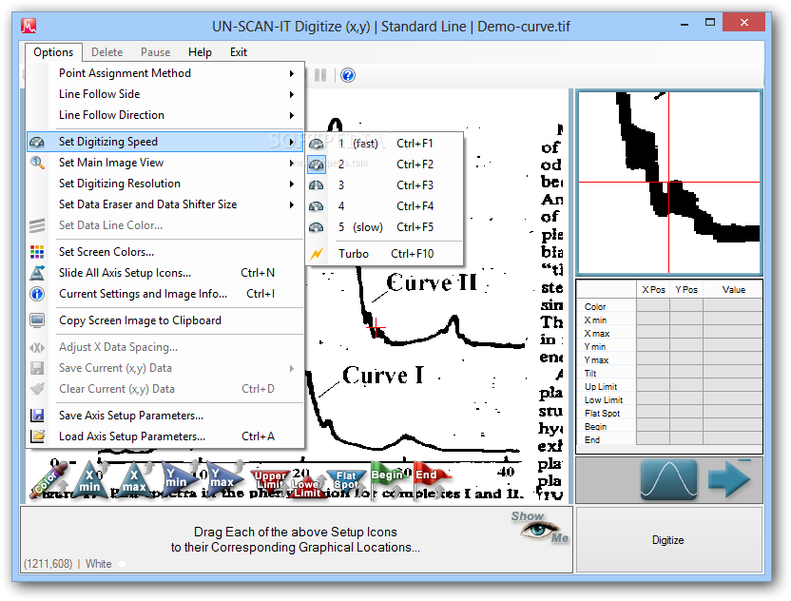Select the Flat Spot setup icon
791x601 pixels.
click(x=346, y=480)
